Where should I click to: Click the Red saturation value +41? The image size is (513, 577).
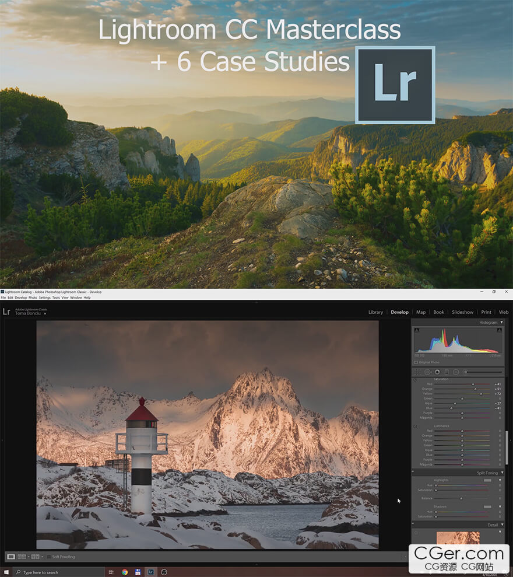point(498,384)
